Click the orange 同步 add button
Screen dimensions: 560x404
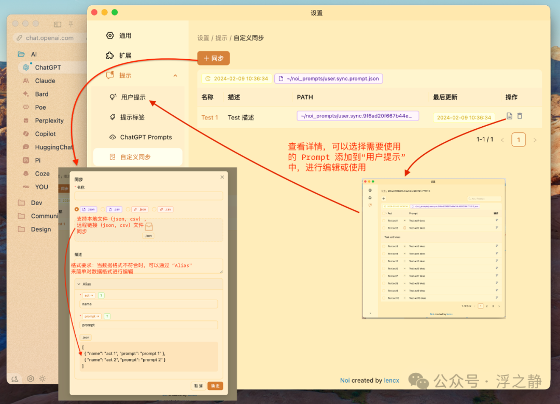coord(214,58)
